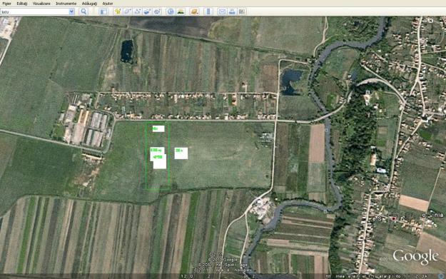Screen dimensions: 446x279
Task: Click the red placemark marker on the map
Action: click(x=394, y=218)
